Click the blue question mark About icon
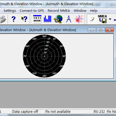 14,19
